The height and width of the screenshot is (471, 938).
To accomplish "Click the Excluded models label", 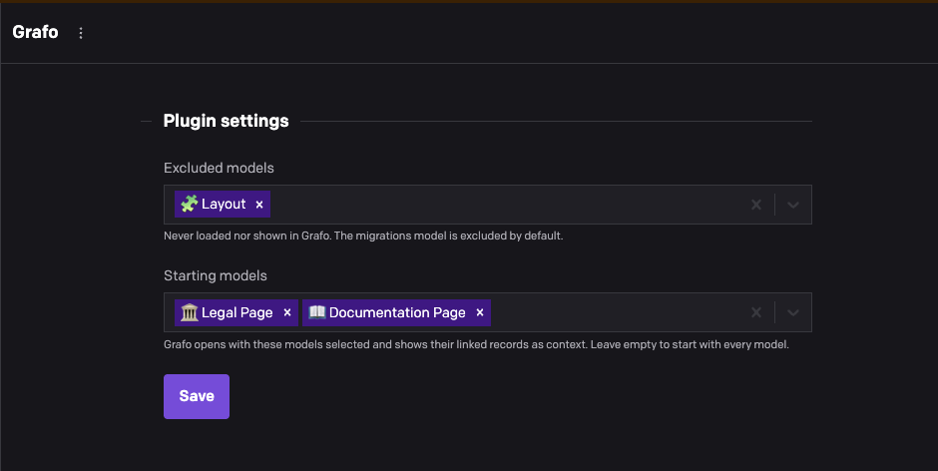I will (219, 169).
